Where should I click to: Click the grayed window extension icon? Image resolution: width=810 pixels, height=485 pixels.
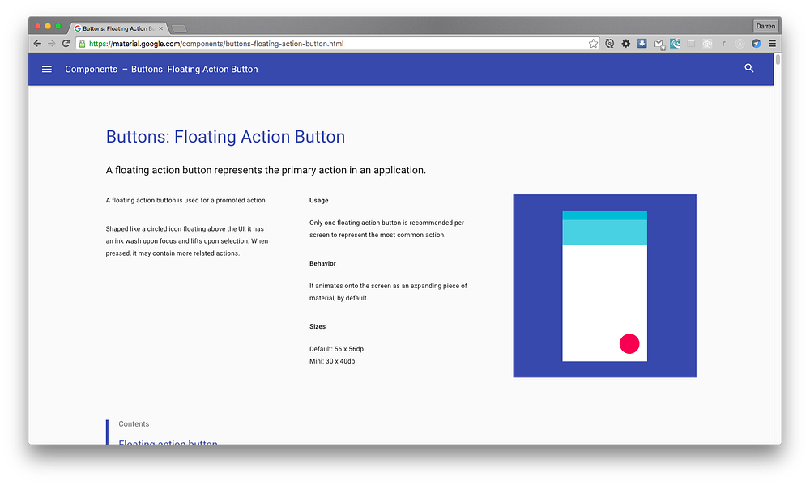click(x=691, y=44)
